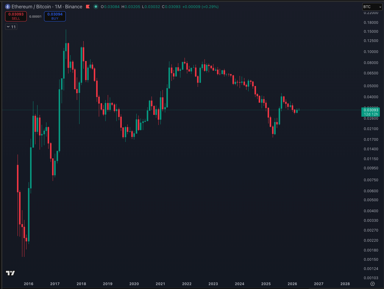The height and width of the screenshot is (289, 384).
Task: Open the BTC currency dropdown
Action: [x=372, y=7]
